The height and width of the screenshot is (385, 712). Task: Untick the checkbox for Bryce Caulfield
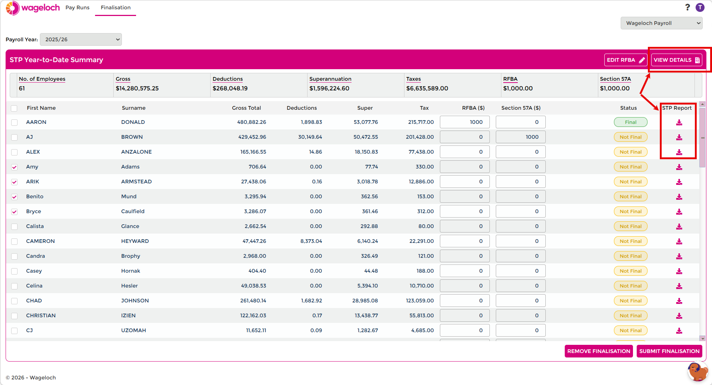pos(14,212)
